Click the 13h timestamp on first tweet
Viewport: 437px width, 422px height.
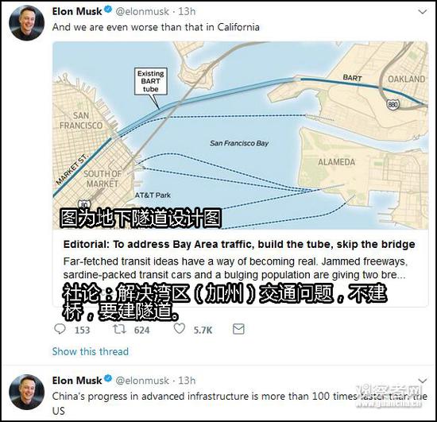click(x=187, y=12)
